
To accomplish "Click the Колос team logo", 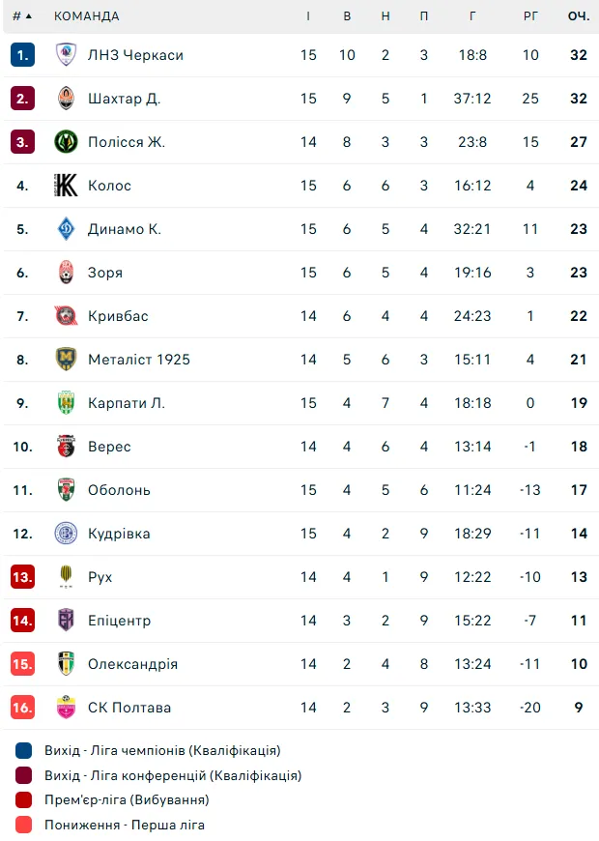I will (x=66, y=186).
